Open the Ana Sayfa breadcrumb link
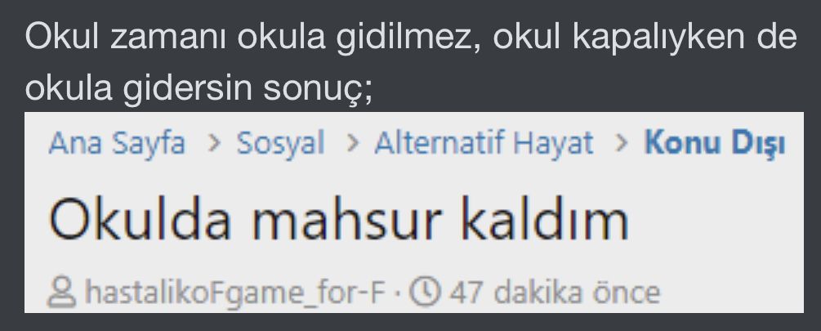 tap(117, 143)
